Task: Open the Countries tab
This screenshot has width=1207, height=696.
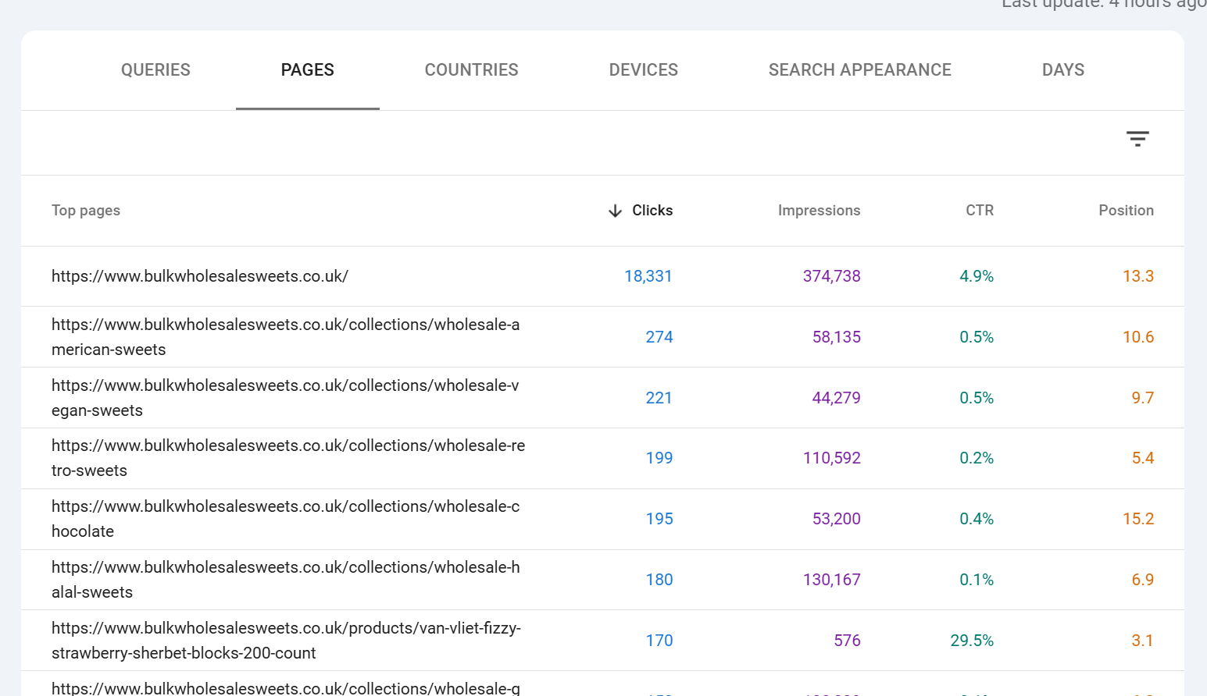Action: [x=471, y=70]
